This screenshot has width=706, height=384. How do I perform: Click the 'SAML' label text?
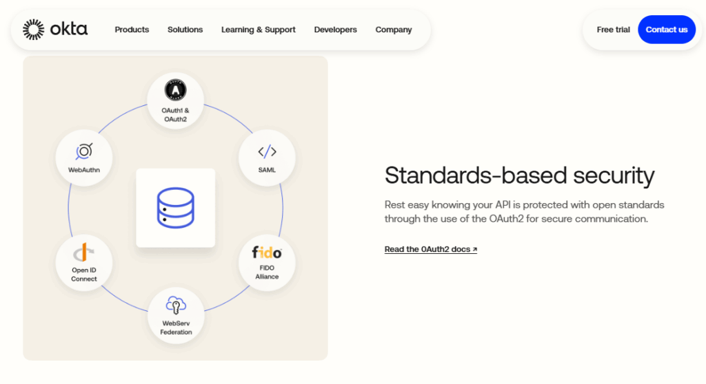tap(267, 170)
